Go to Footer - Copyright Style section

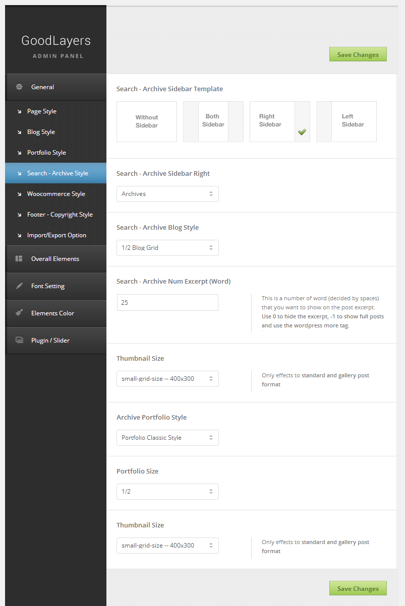tap(60, 215)
